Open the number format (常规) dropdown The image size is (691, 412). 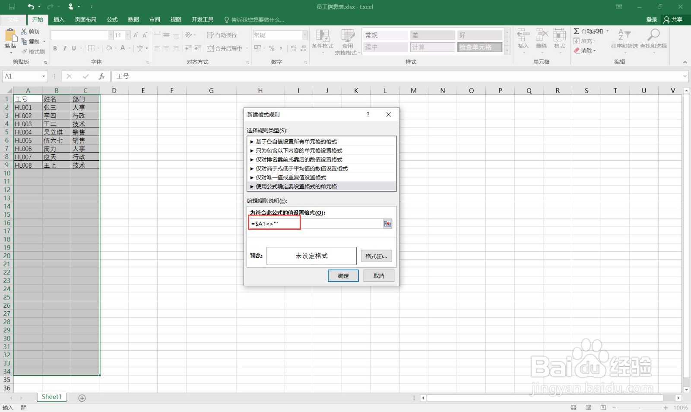pos(305,35)
